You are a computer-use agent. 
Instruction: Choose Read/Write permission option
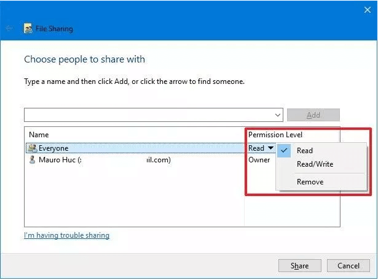315,164
